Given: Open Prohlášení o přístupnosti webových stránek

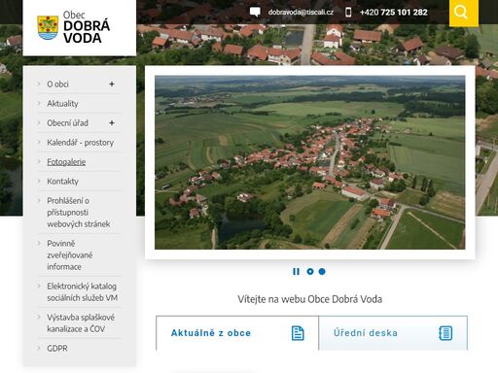Looking at the screenshot, I should 79,213.
